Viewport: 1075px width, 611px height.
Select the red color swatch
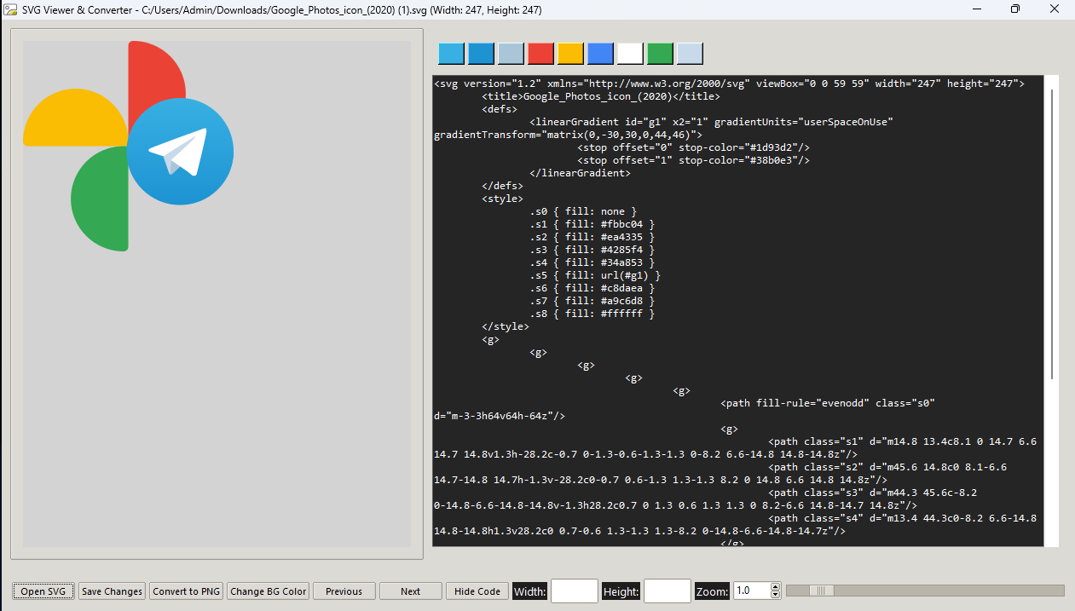[x=540, y=54]
